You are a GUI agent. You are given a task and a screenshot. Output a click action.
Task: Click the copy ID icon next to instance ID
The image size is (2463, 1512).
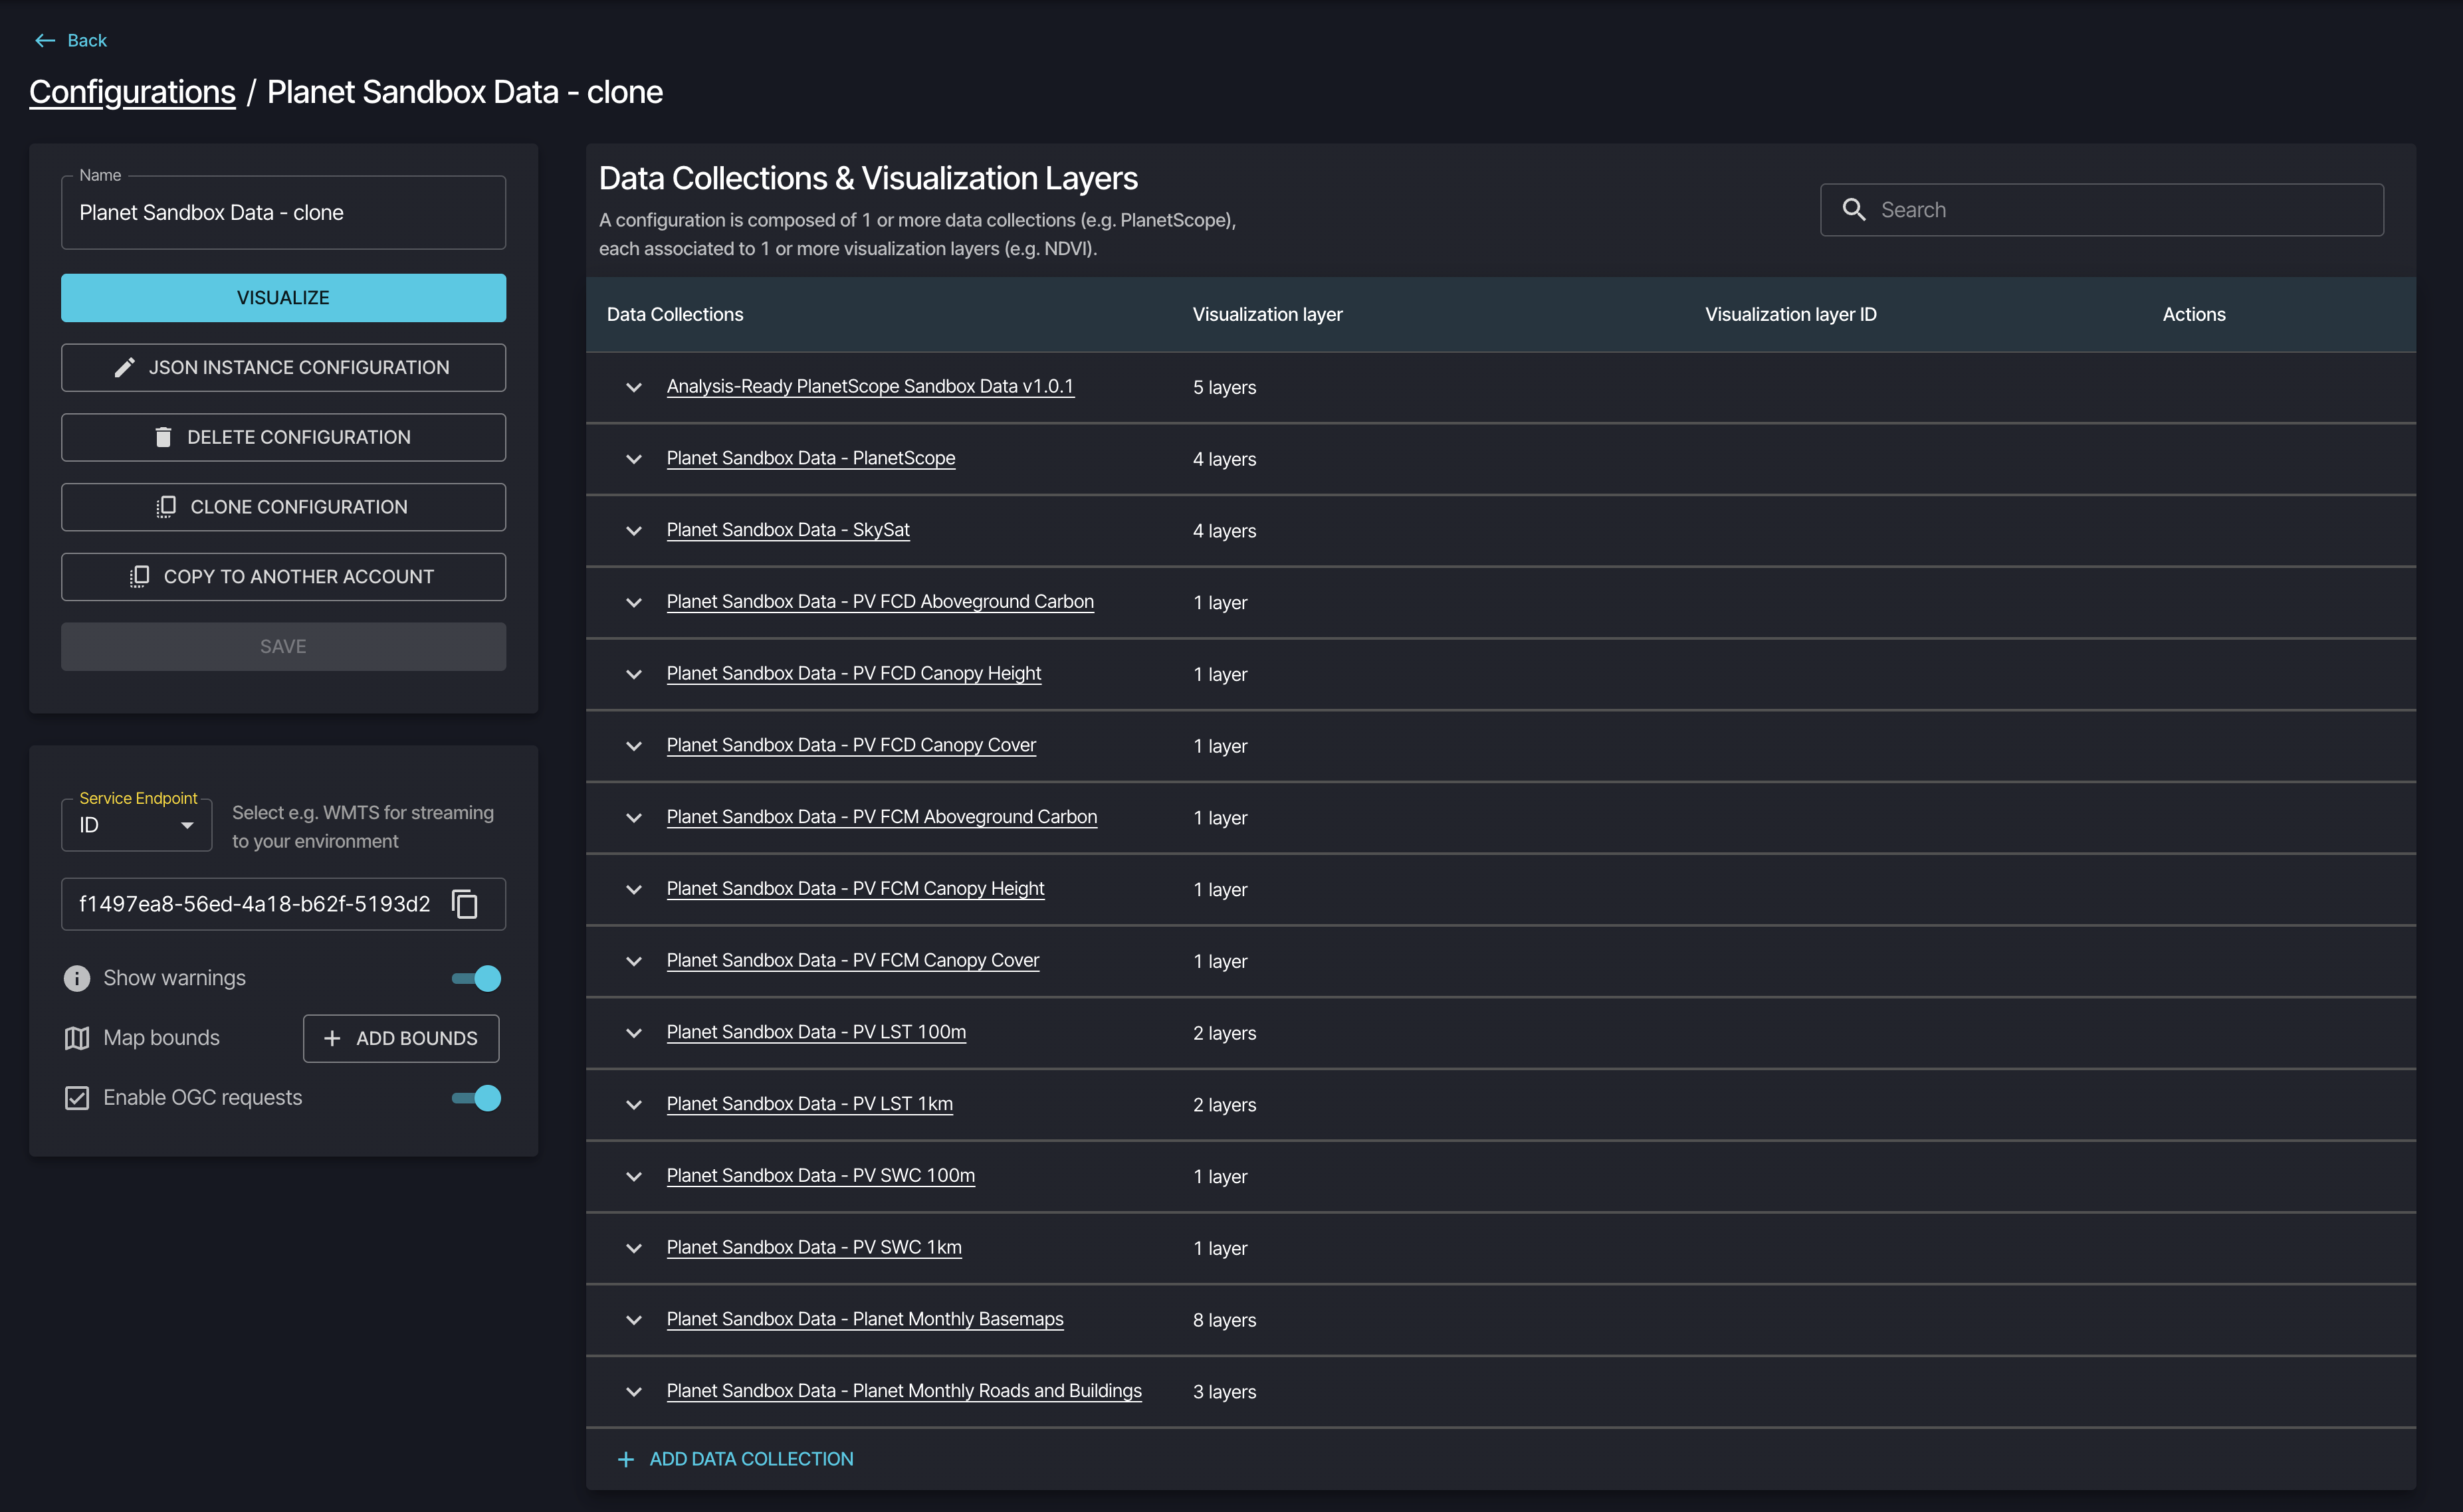point(465,904)
